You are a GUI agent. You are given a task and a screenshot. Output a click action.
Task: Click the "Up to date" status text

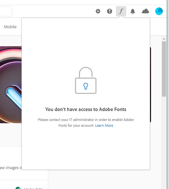tap(33, 188)
